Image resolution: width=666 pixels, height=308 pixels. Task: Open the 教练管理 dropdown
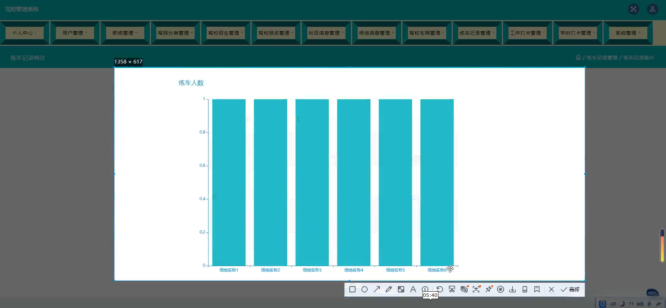(125, 33)
